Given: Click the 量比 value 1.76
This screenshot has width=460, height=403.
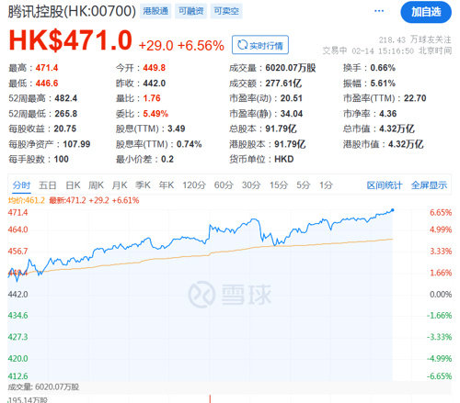Looking at the screenshot, I should pos(152,98).
